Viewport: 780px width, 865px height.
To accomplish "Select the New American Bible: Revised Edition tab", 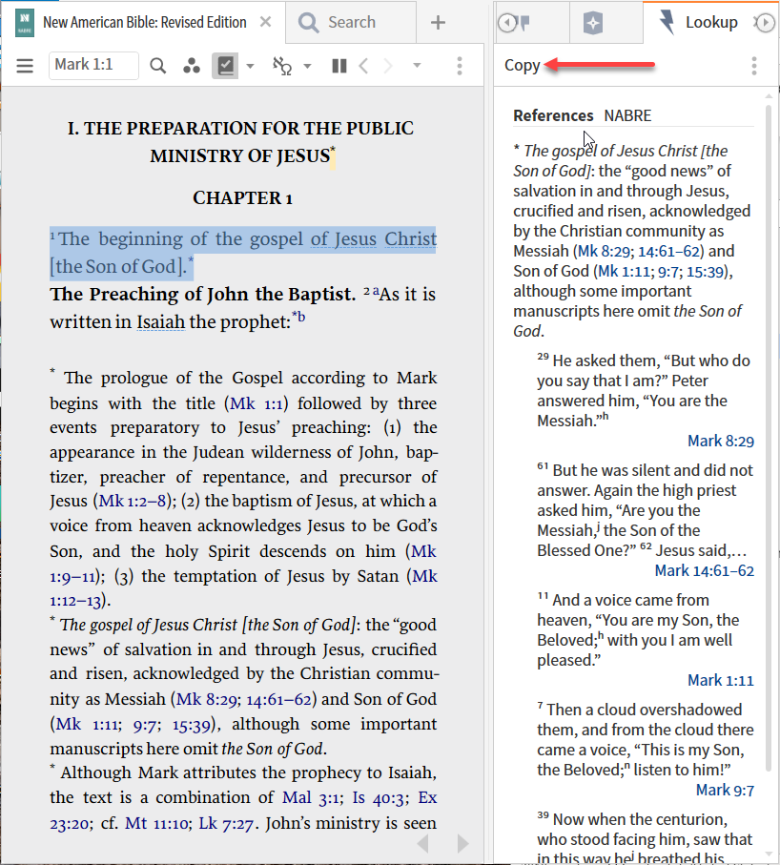I will click(x=145, y=22).
